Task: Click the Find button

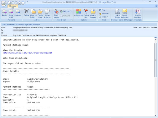Action: pos(102,10)
